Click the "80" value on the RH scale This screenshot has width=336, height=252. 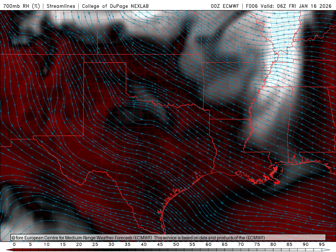point(273,244)
